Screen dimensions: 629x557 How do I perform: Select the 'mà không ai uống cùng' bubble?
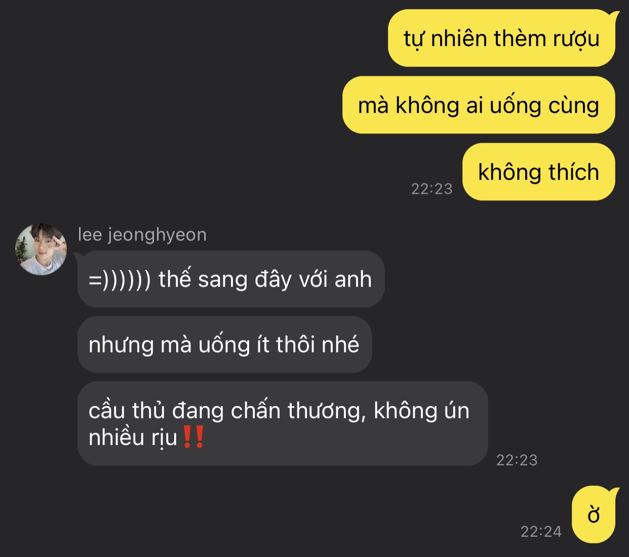(479, 105)
